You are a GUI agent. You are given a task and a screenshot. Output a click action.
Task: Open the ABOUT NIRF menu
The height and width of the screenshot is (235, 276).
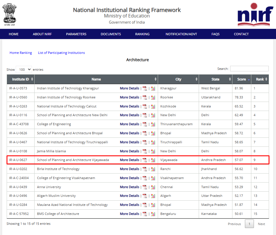click(42, 34)
